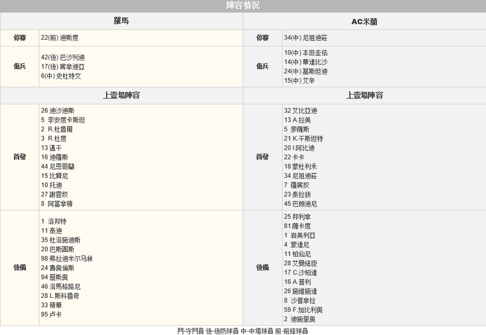
Task: Click Roma substitute 98 弗拉迪米尔马林
Action: click(x=67, y=258)
